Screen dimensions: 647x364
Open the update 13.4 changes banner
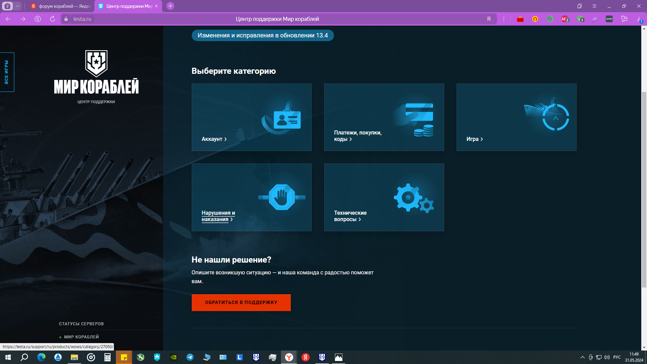[x=263, y=35]
